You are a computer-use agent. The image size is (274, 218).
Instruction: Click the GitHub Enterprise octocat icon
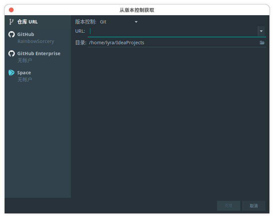click(12, 54)
